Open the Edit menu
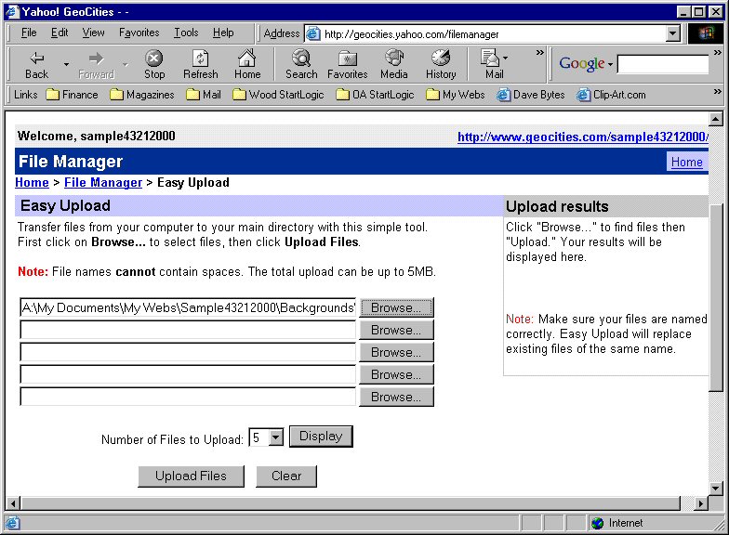Image resolution: width=729 pixels, height=535 pixels. (60, 33)
